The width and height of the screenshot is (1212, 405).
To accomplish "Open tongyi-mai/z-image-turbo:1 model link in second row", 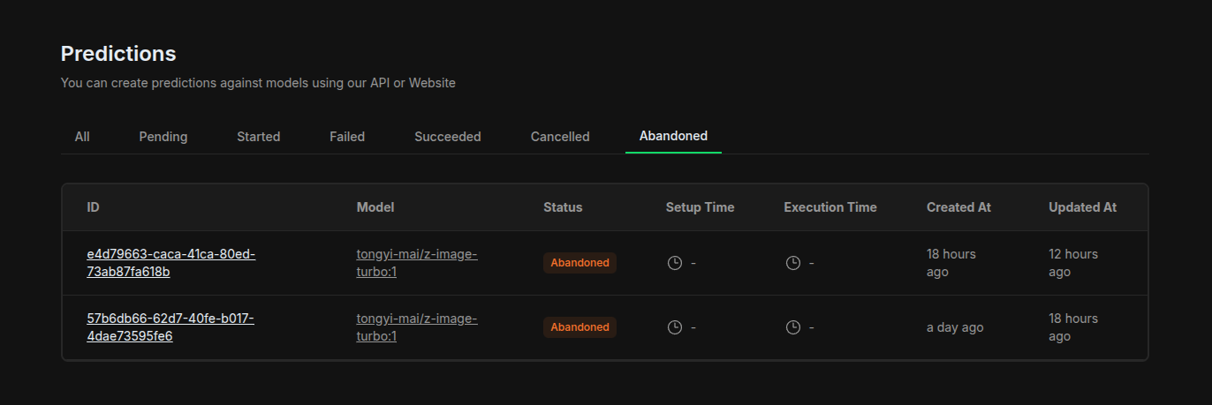I will click(417, 327).
